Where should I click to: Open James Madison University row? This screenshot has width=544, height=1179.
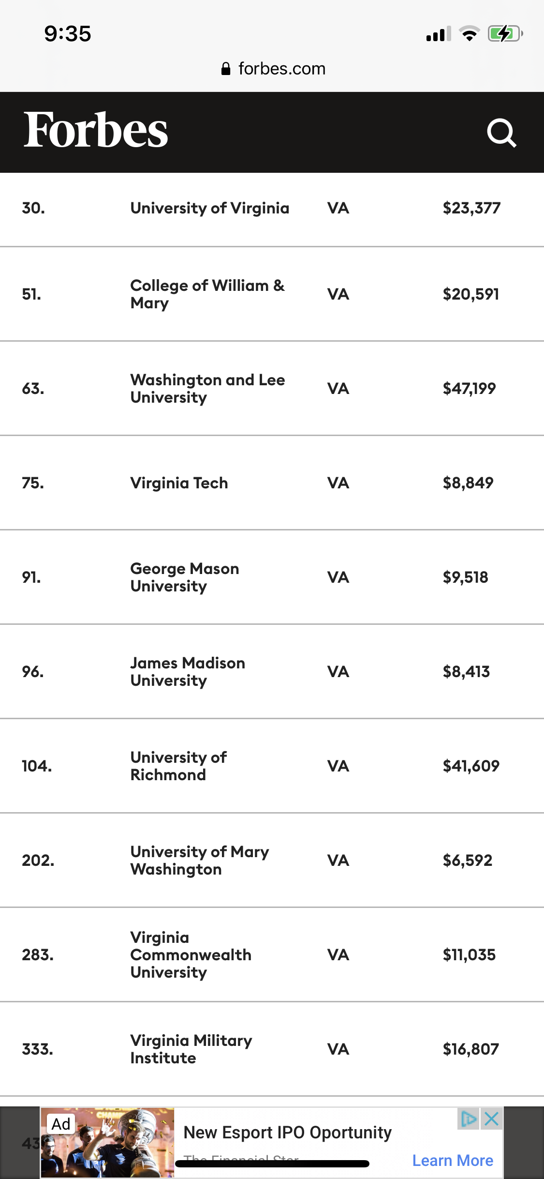tap(188, 671)
